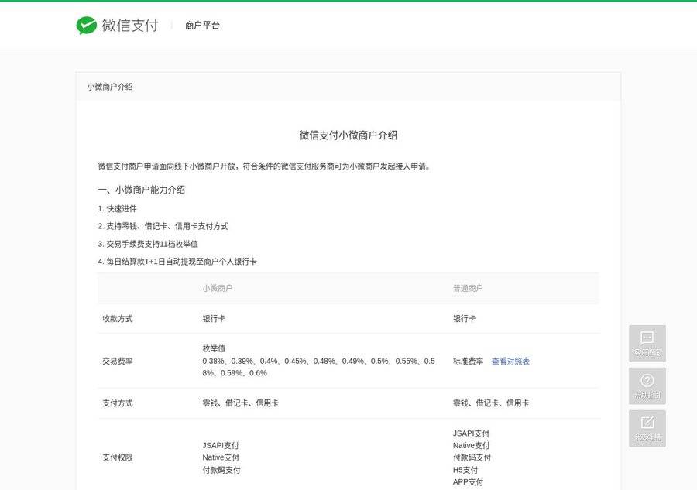Image resolution: width=697 pixels, height=490 pixels.
Task: Click the H5支付 entry
Action: [465, 470]
